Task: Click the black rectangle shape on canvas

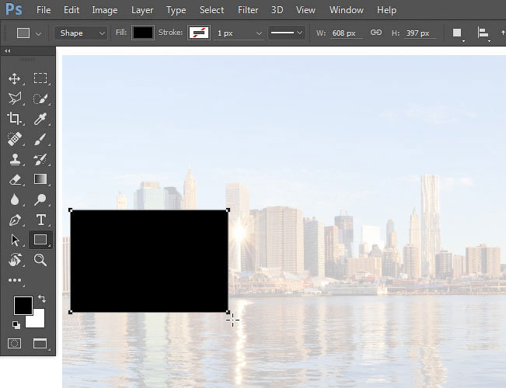Action: 149,261
